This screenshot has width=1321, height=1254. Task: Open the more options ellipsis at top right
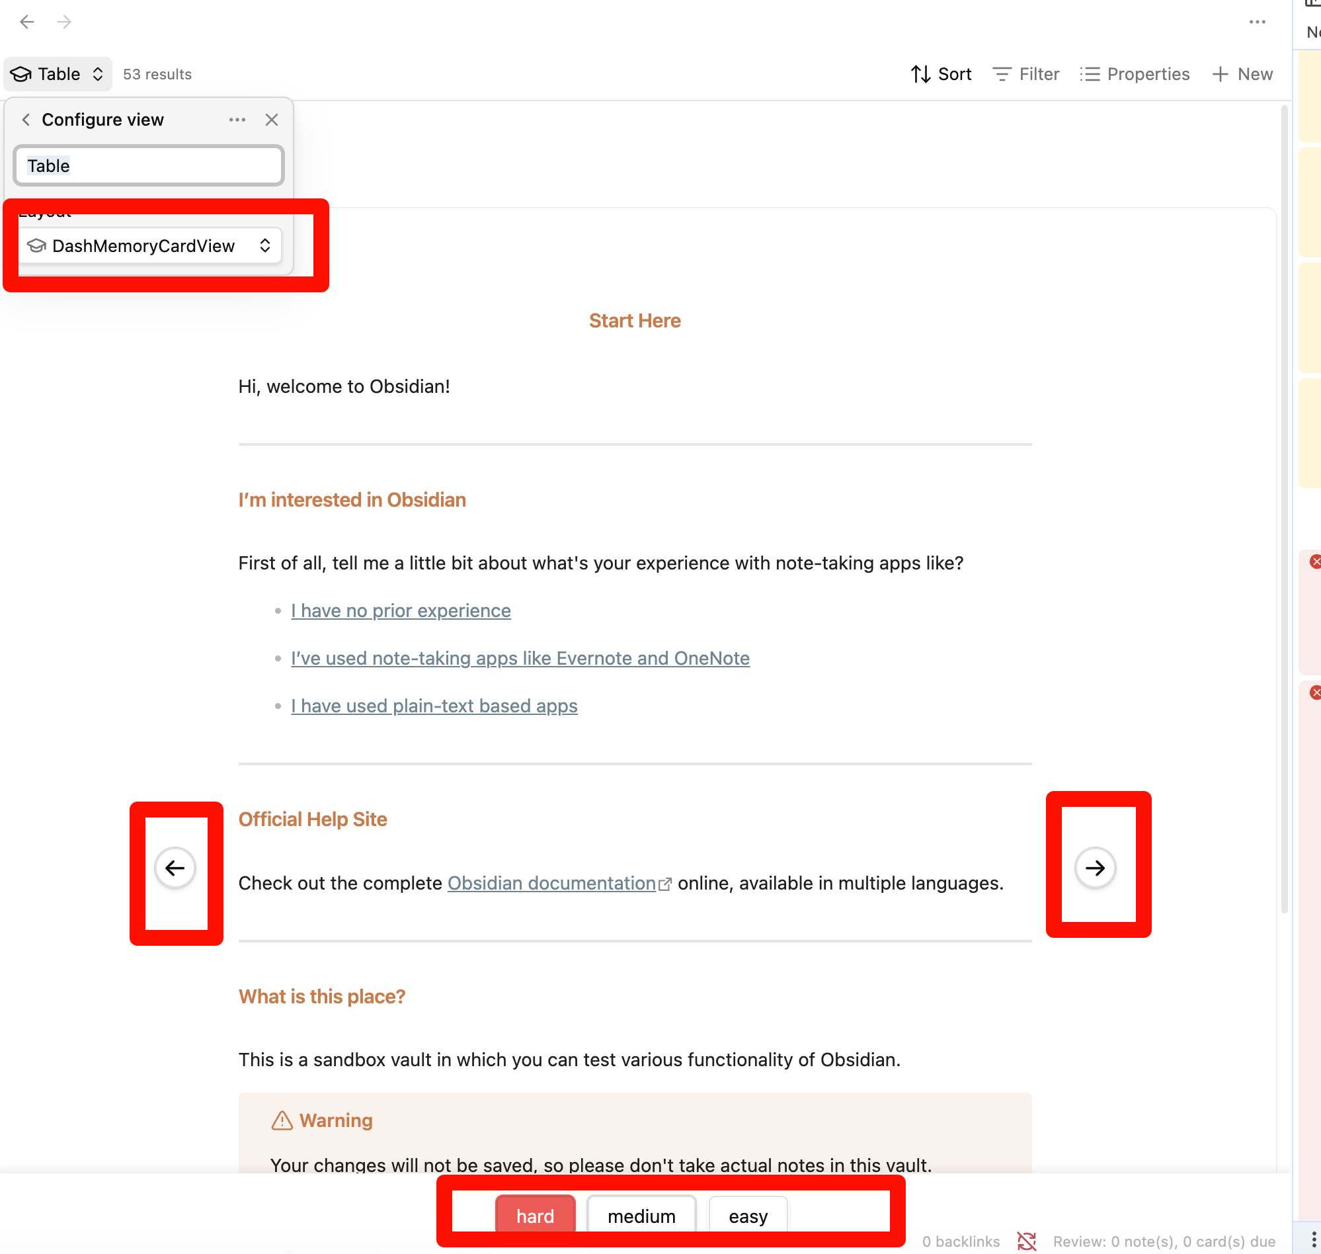pyautogui.click(x=1257, y=22)
